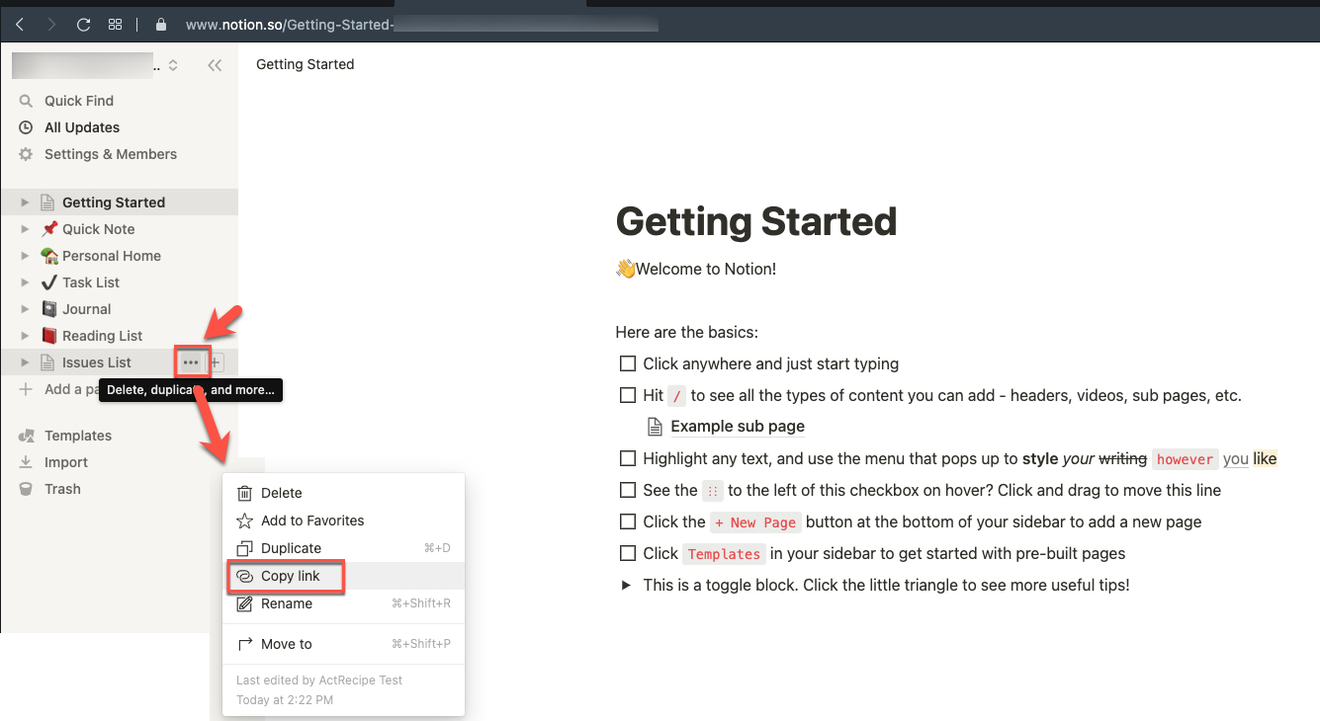
Task: Click the Reading List red book icon
Action: [x=48, y=336]
